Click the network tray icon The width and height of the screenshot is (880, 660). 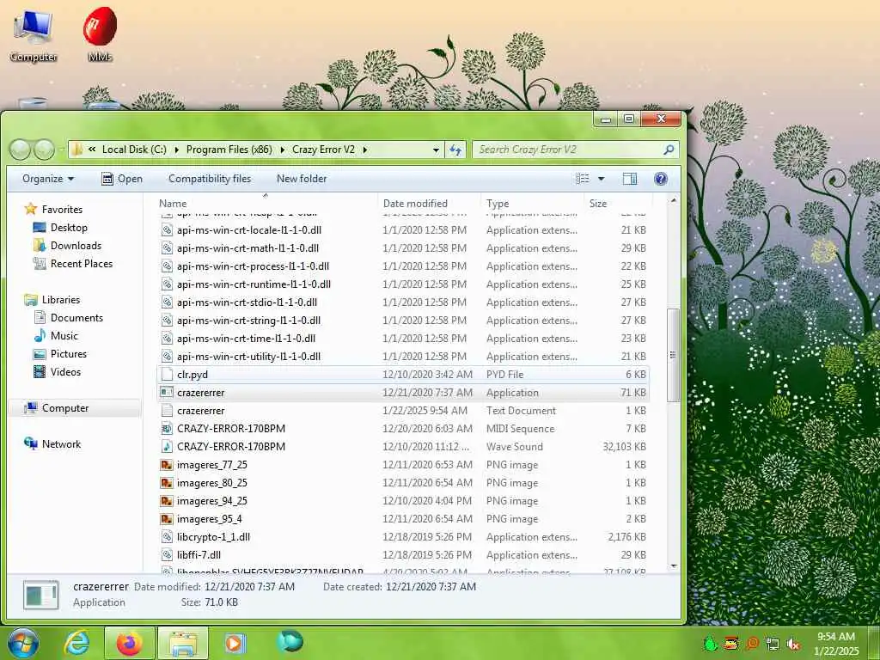click(x=773, y=644)
